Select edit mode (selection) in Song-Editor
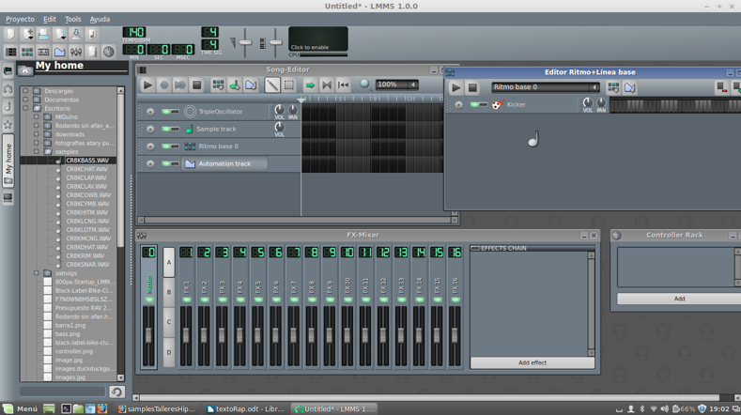741x415 pixels. 288,85
